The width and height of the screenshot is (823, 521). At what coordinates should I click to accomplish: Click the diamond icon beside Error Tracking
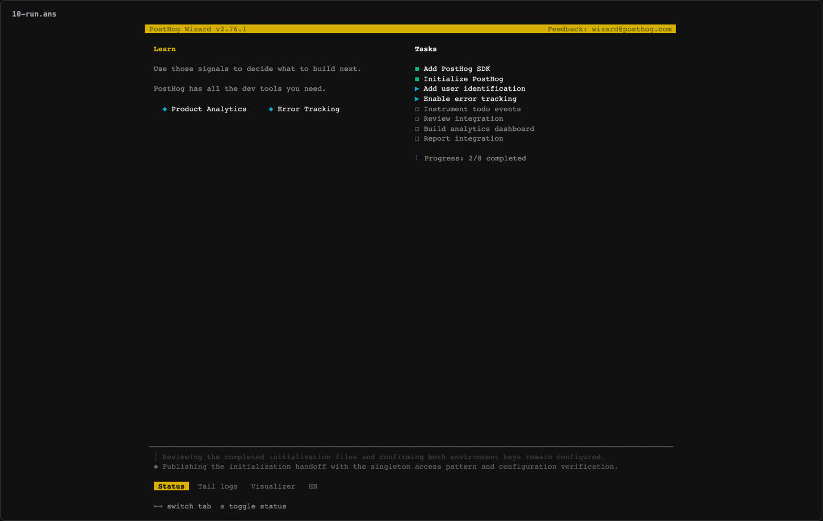coord(271,109)
